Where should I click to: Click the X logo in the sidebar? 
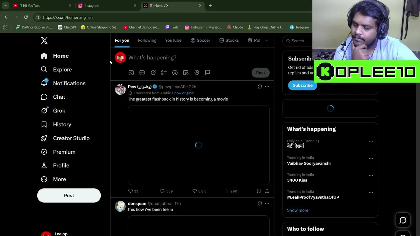click(x=44, y=41)
